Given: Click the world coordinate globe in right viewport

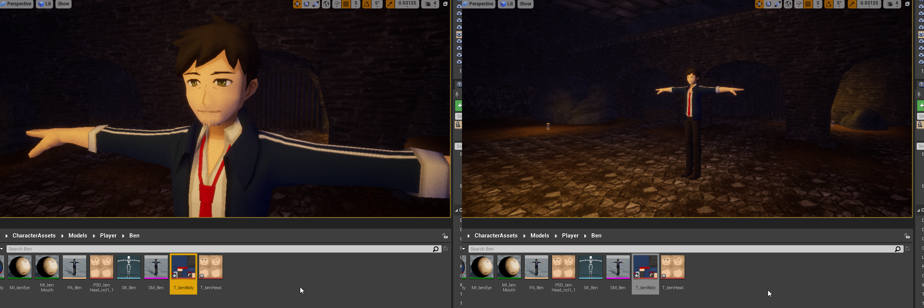Looking at the screenshot, I should point(788,4).
